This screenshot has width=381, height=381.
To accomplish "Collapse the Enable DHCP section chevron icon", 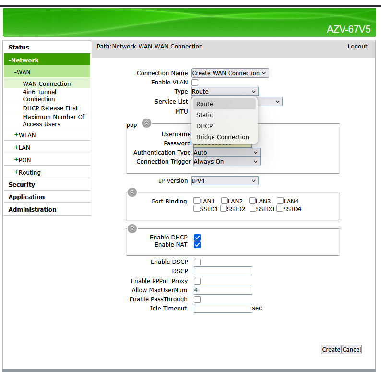I will pyautogui.click(x=132, y=228).
